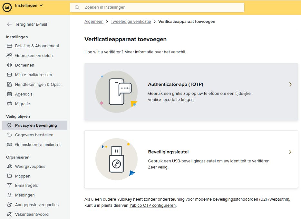Click the back arrow icon to E-mail
The height and width of the screenshot is (219, 301).
click(9, 24)
